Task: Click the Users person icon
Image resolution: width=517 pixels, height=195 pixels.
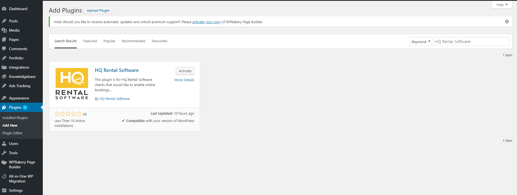Action: (4, 144)
